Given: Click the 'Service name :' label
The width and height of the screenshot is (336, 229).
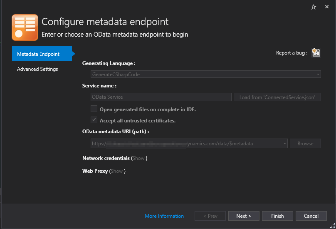Looking at the screenshot, I should [99, 86].
